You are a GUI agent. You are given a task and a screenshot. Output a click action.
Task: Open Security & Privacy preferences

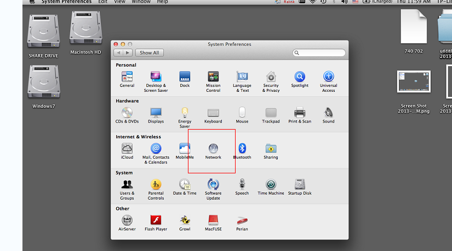[x=271, y=81]
